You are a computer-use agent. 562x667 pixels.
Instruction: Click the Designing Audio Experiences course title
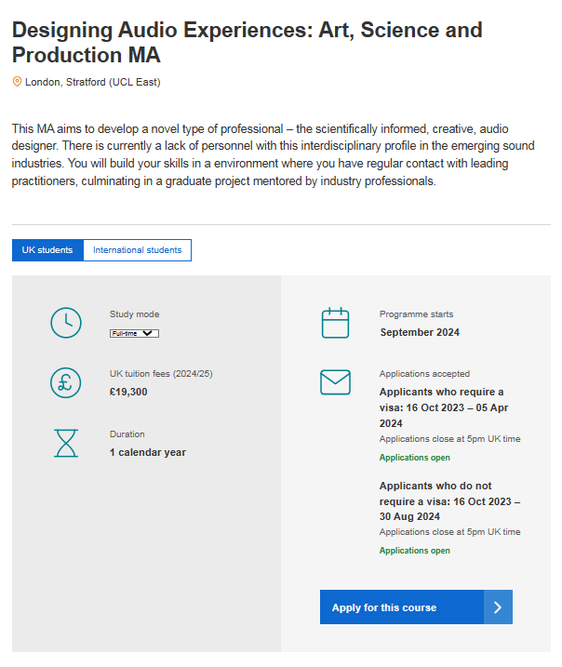point(247,42)
